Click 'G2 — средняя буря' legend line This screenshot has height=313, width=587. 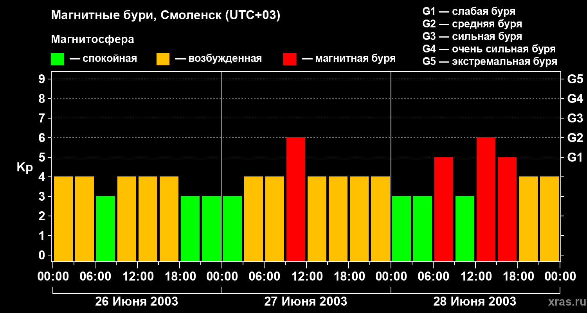(x=472, y=24)
